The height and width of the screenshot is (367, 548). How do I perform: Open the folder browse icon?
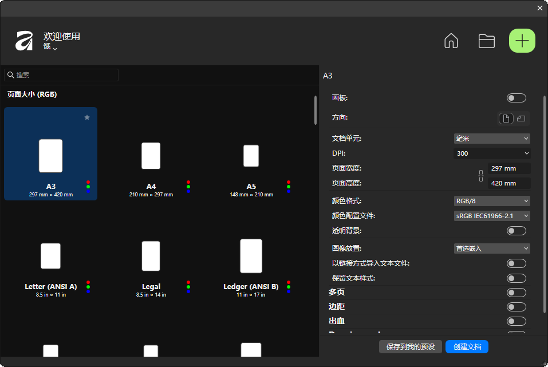click(x=486, y=41)
